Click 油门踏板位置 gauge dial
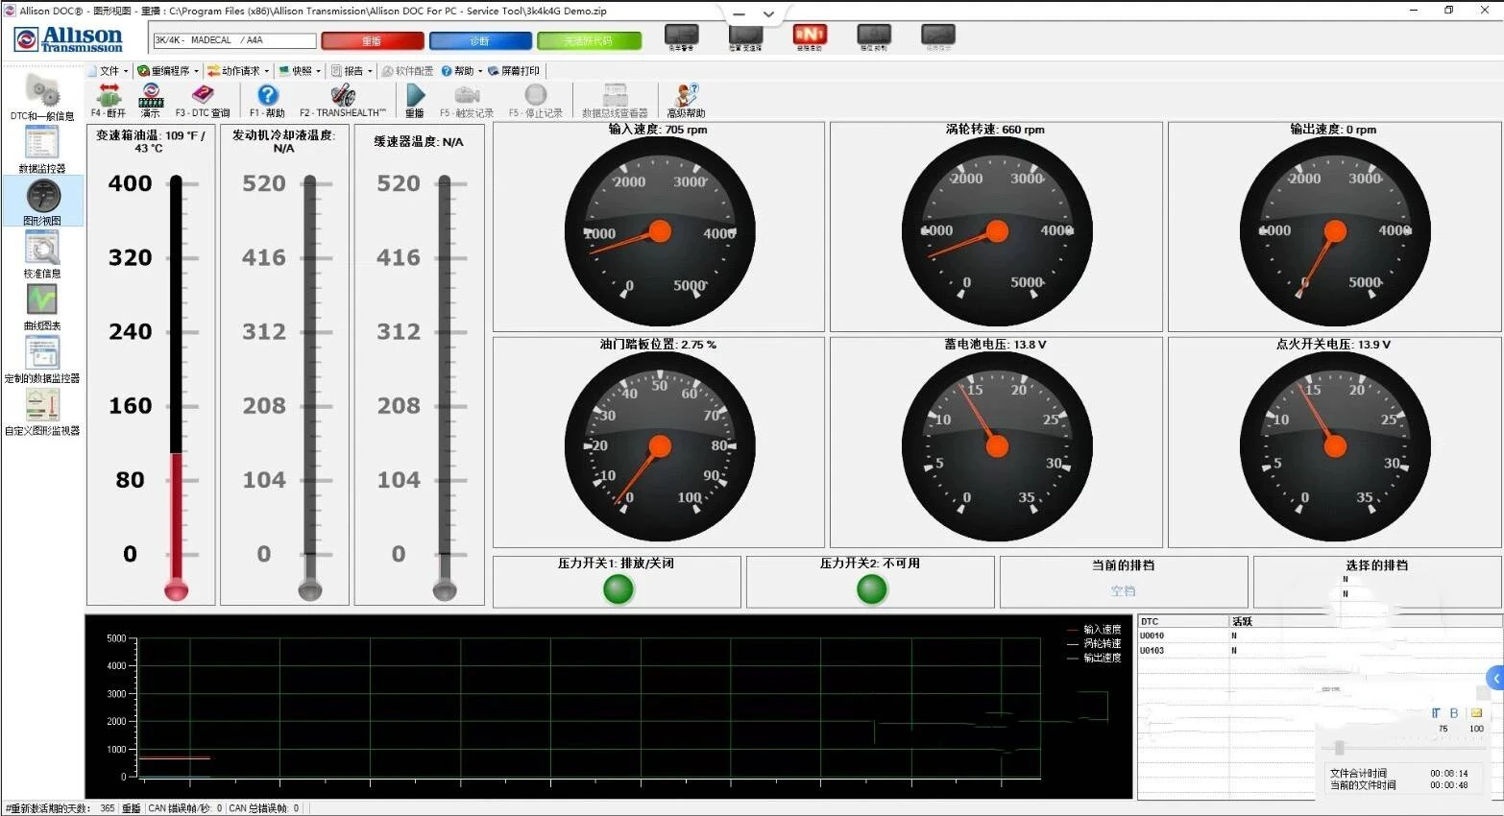The height and width of the screenshot is (816, 1504). click(660, 446)
